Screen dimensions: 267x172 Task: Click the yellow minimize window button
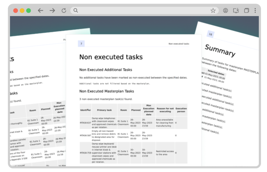point(22,11)
